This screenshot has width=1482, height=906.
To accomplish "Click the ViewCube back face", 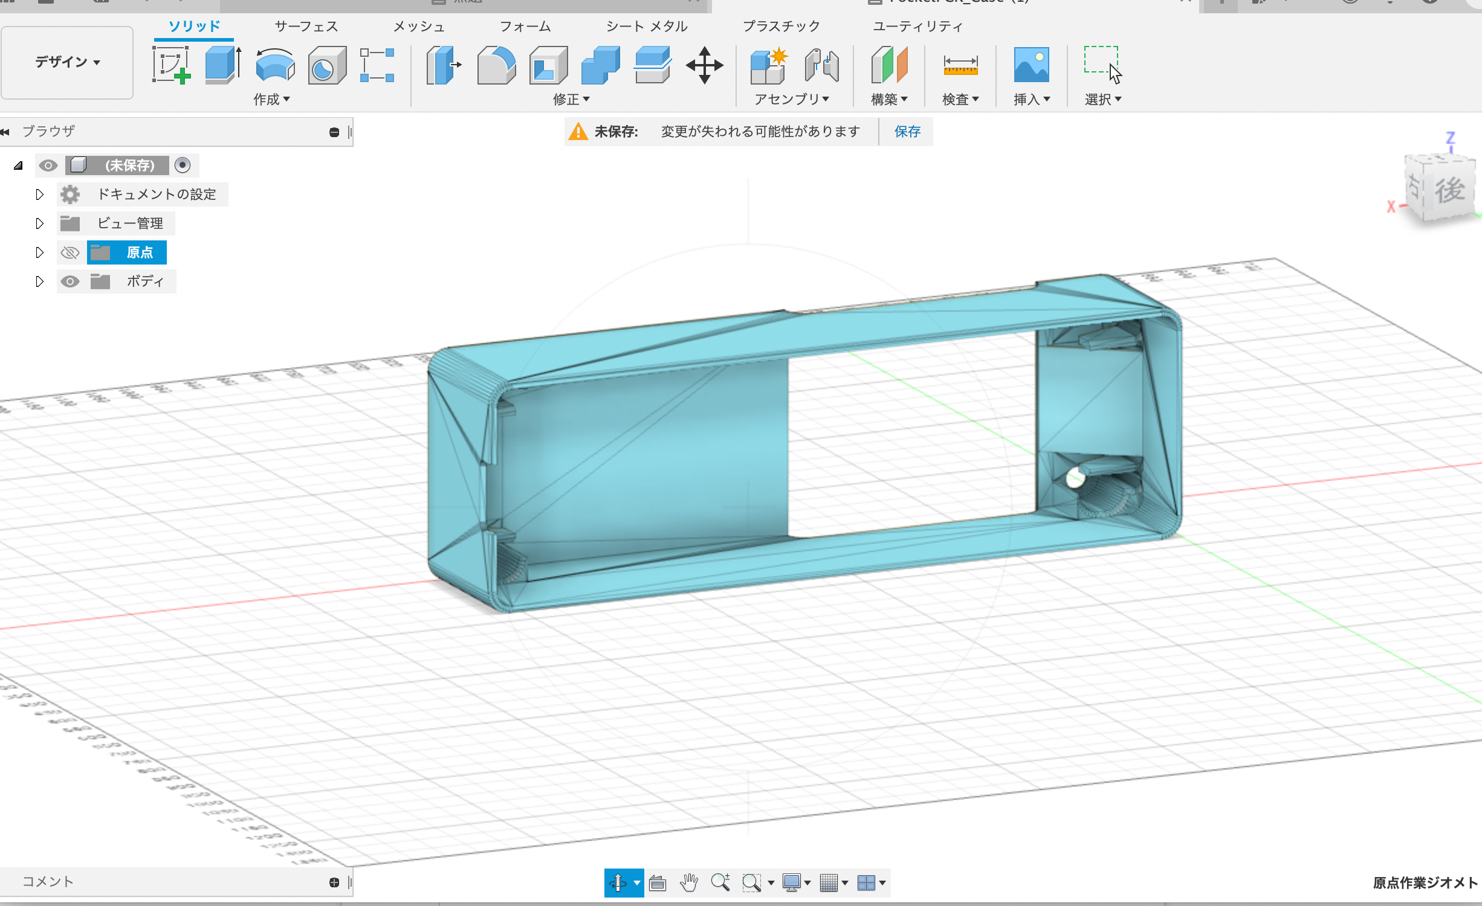I will (1449, 191).
